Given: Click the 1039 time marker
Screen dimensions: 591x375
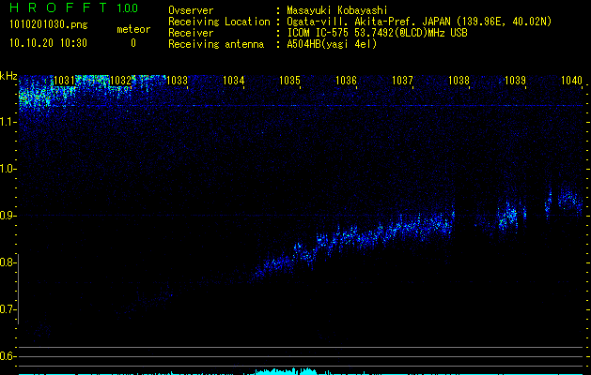Looking at the screenshot, I should pyautogui.click(x=515, y=80).
